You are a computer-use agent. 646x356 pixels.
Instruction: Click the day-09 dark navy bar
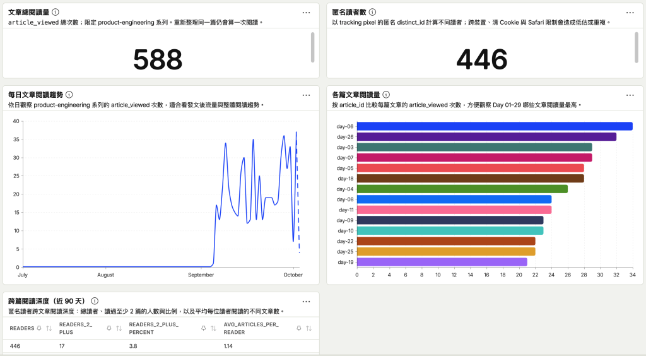coord(450,220)
